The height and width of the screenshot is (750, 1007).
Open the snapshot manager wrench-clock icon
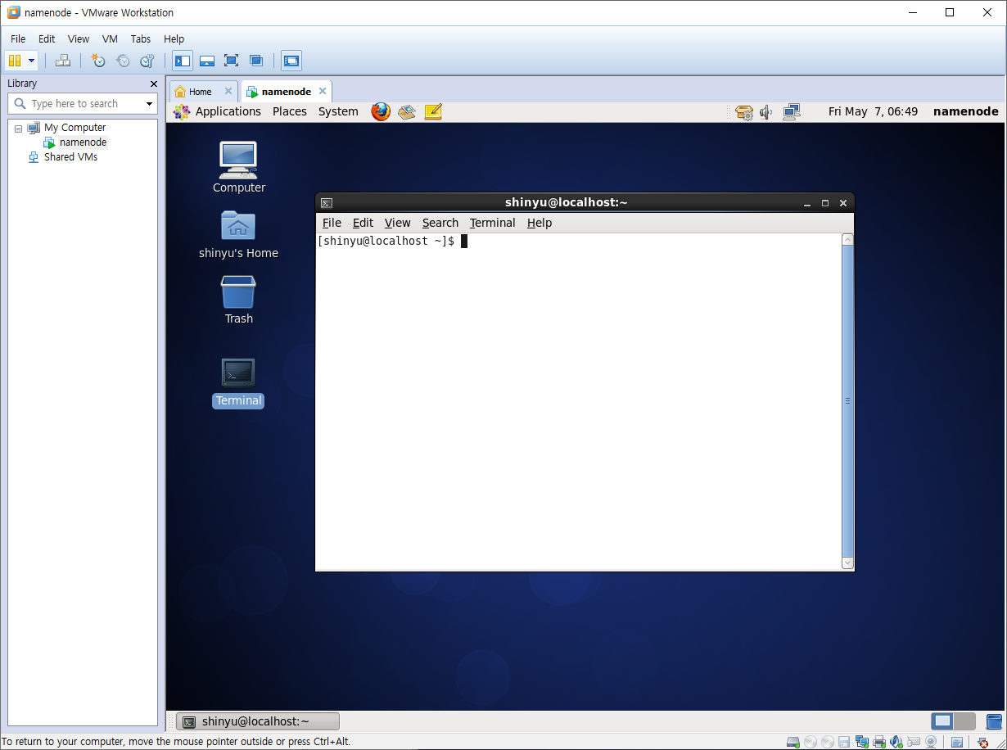[147, 61]
